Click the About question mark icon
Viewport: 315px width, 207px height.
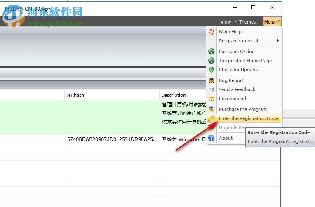coord(212,138)
